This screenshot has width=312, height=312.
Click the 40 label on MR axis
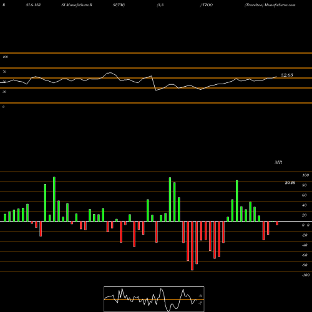pos(305,205)
